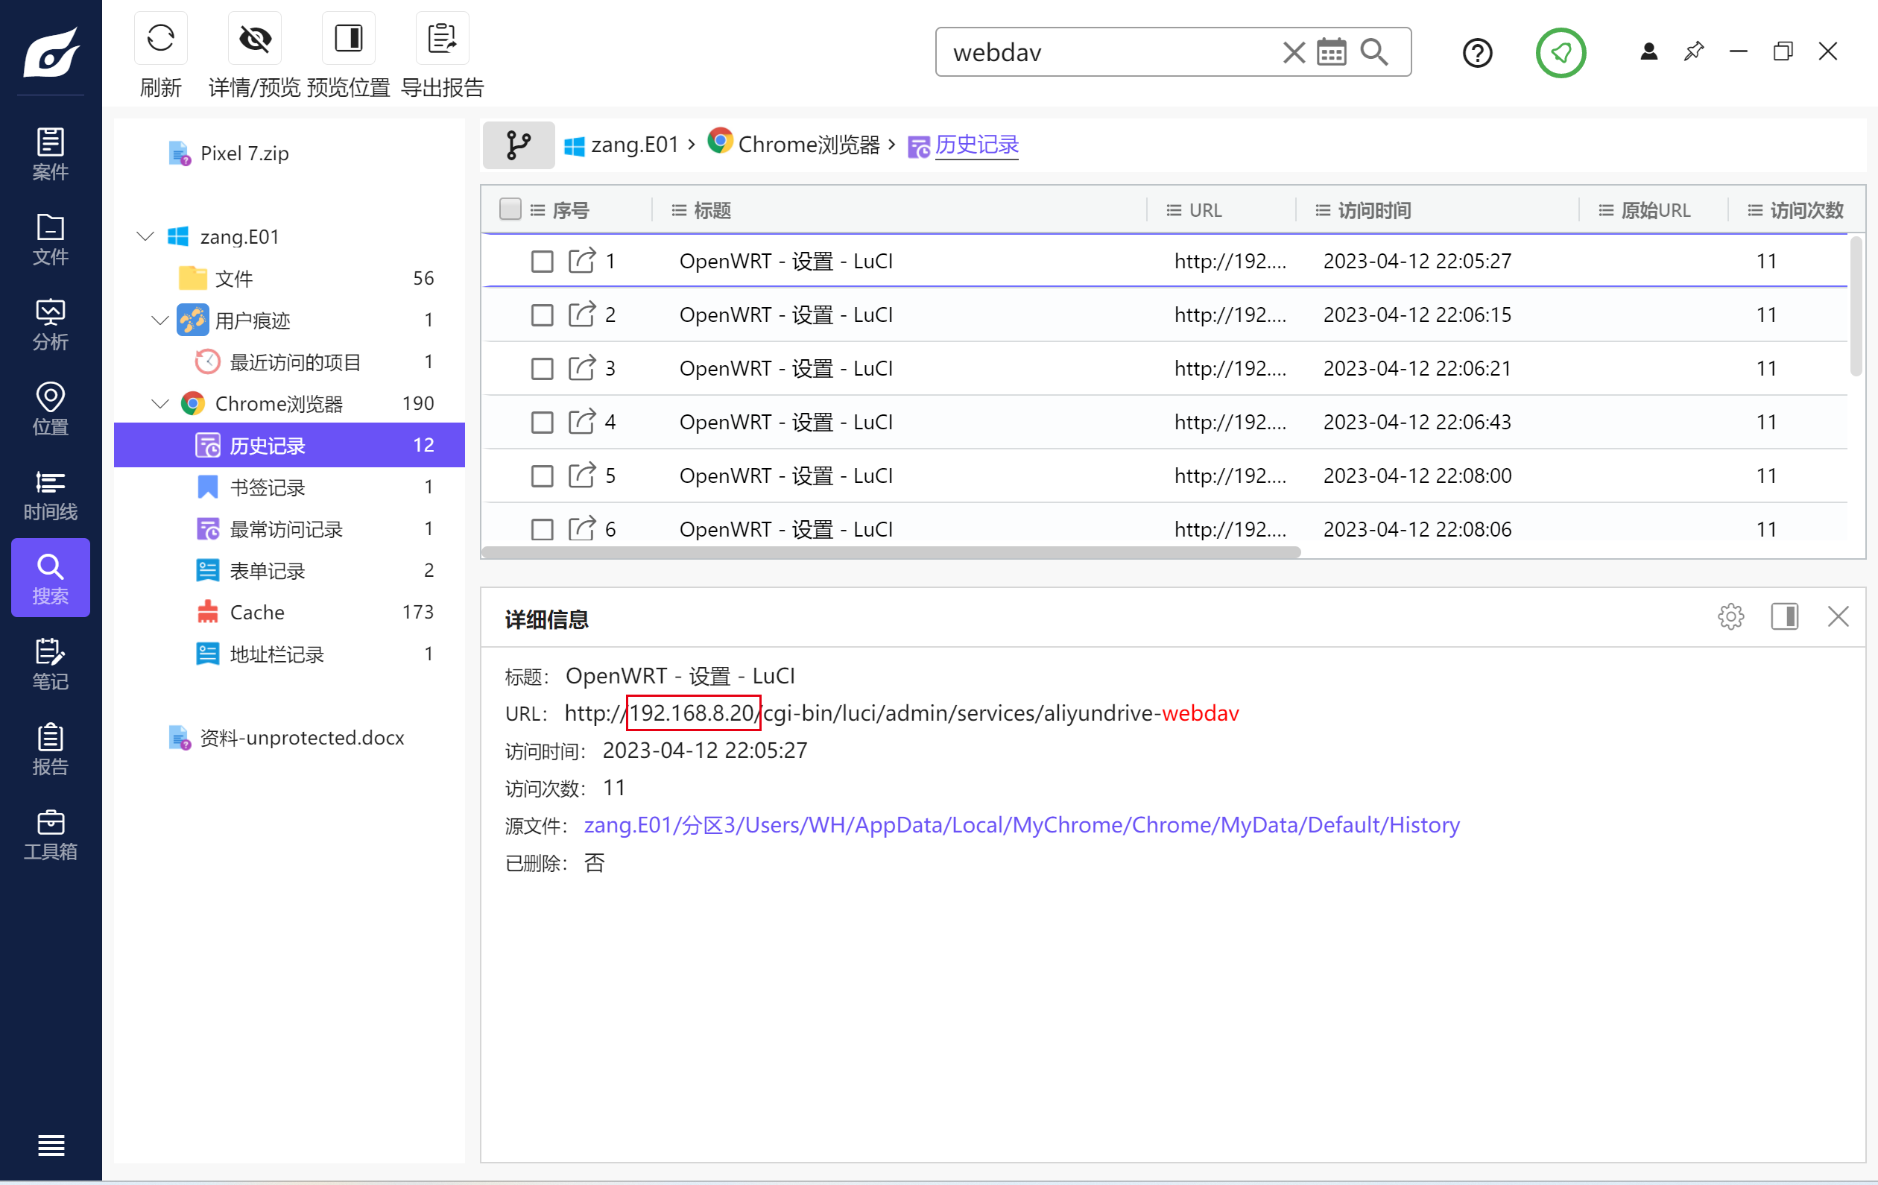
Task: Open 原始URL column menu icon
Action: pos(1606,210)
